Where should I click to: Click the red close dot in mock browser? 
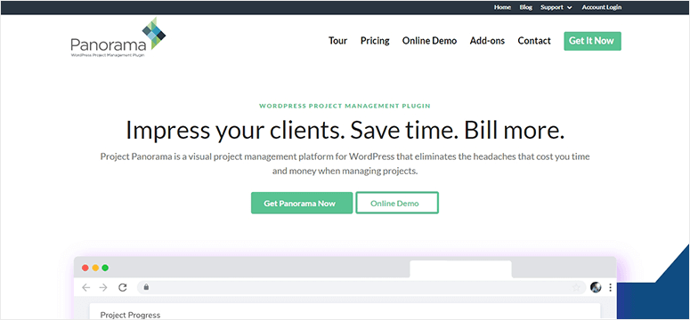coord(85,268)
